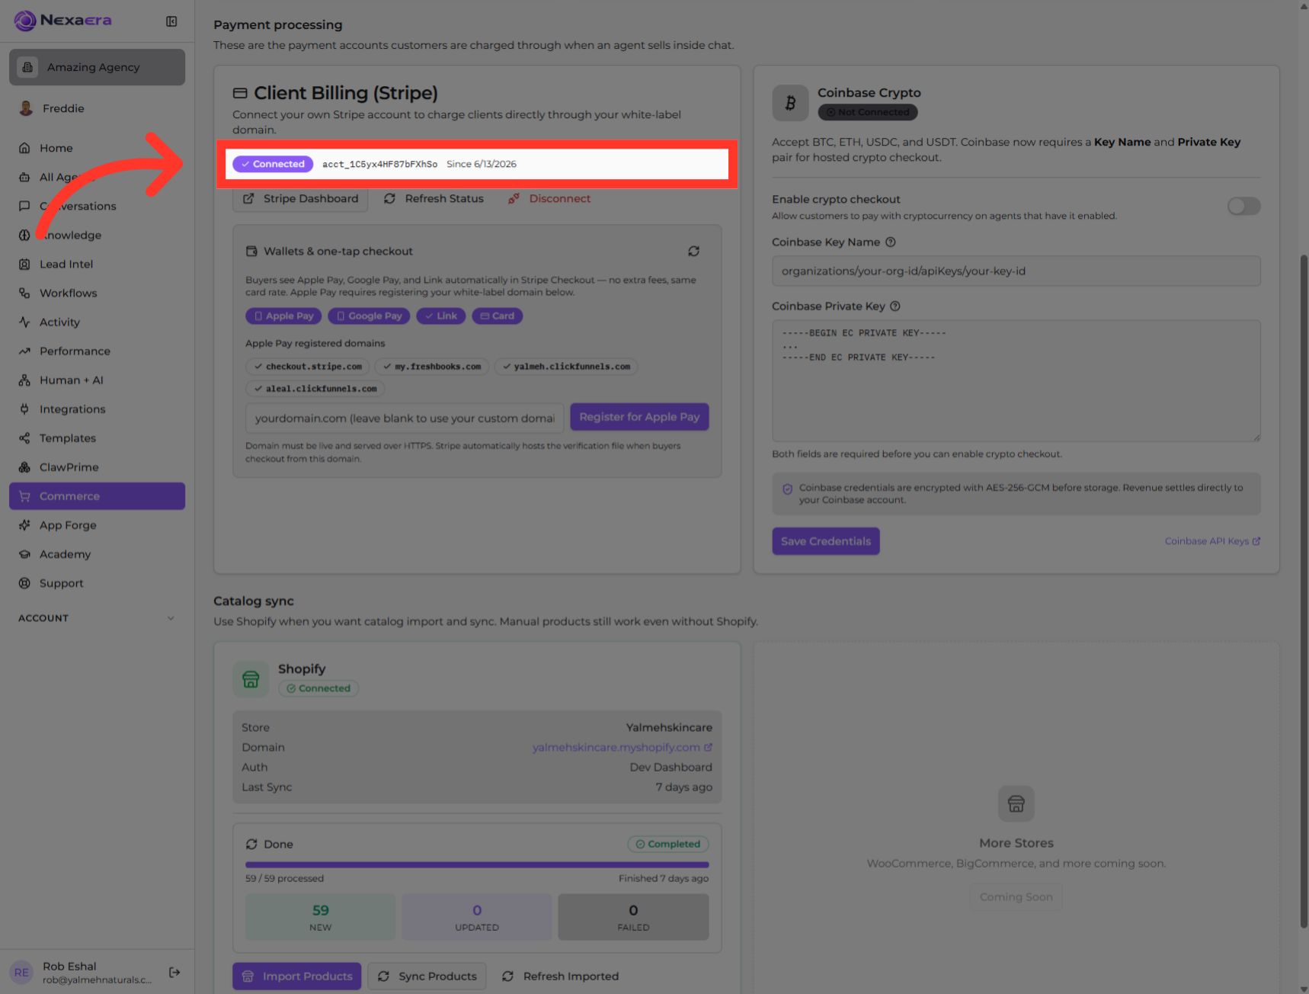1309x994 pixels.
Task: Refresh Status of Stripe connection
Action: click(x=434, y=198)
